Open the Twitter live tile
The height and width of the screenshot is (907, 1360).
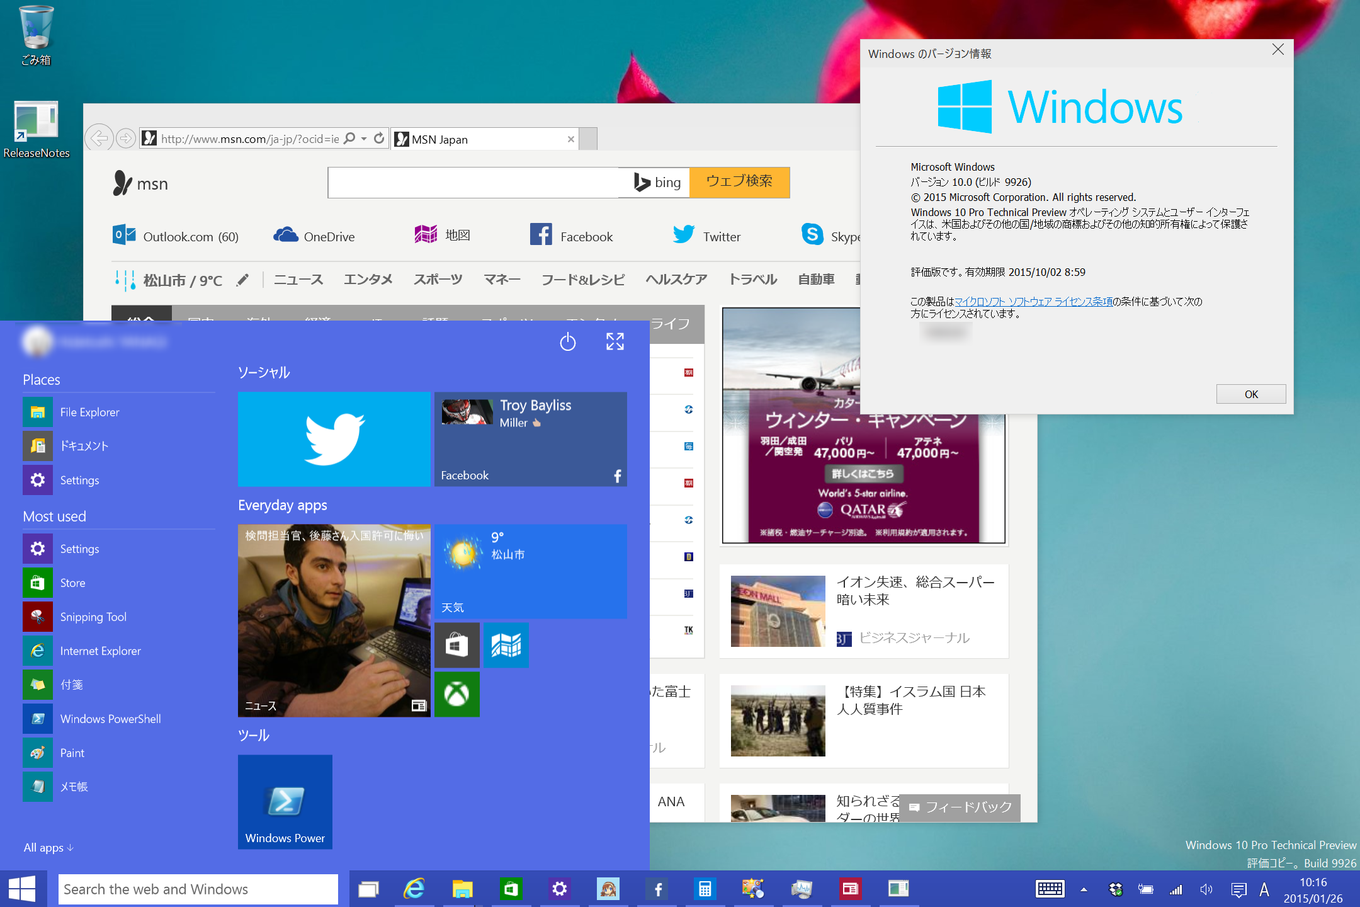tap(334, 439)
